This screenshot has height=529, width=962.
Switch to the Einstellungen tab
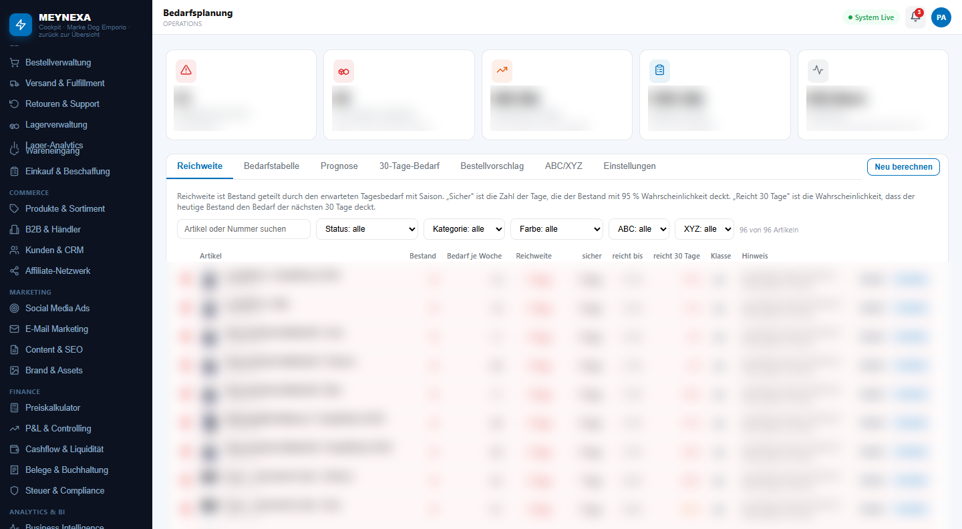pyautogui.click(x=630, y=166)
